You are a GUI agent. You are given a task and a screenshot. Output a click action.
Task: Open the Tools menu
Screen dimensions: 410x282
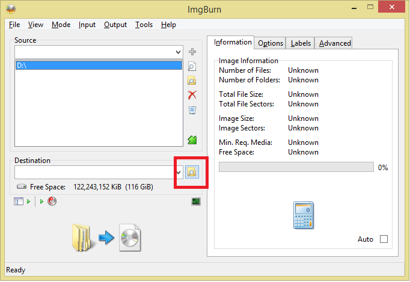[x=144, y=25]
